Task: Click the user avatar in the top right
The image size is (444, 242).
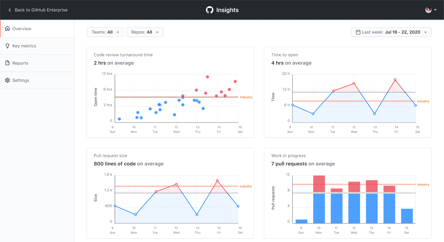Action: [428, 10]
